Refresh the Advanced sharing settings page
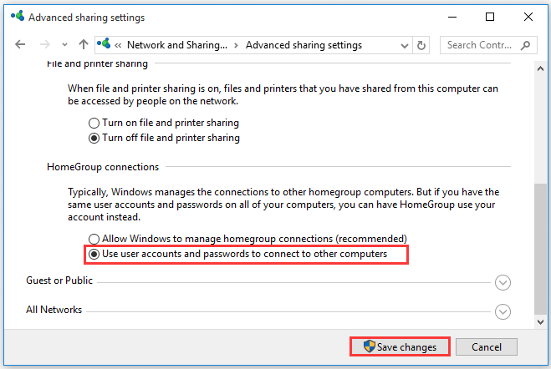The width and height of the screenshot is (551, 369). pos(421,45)
